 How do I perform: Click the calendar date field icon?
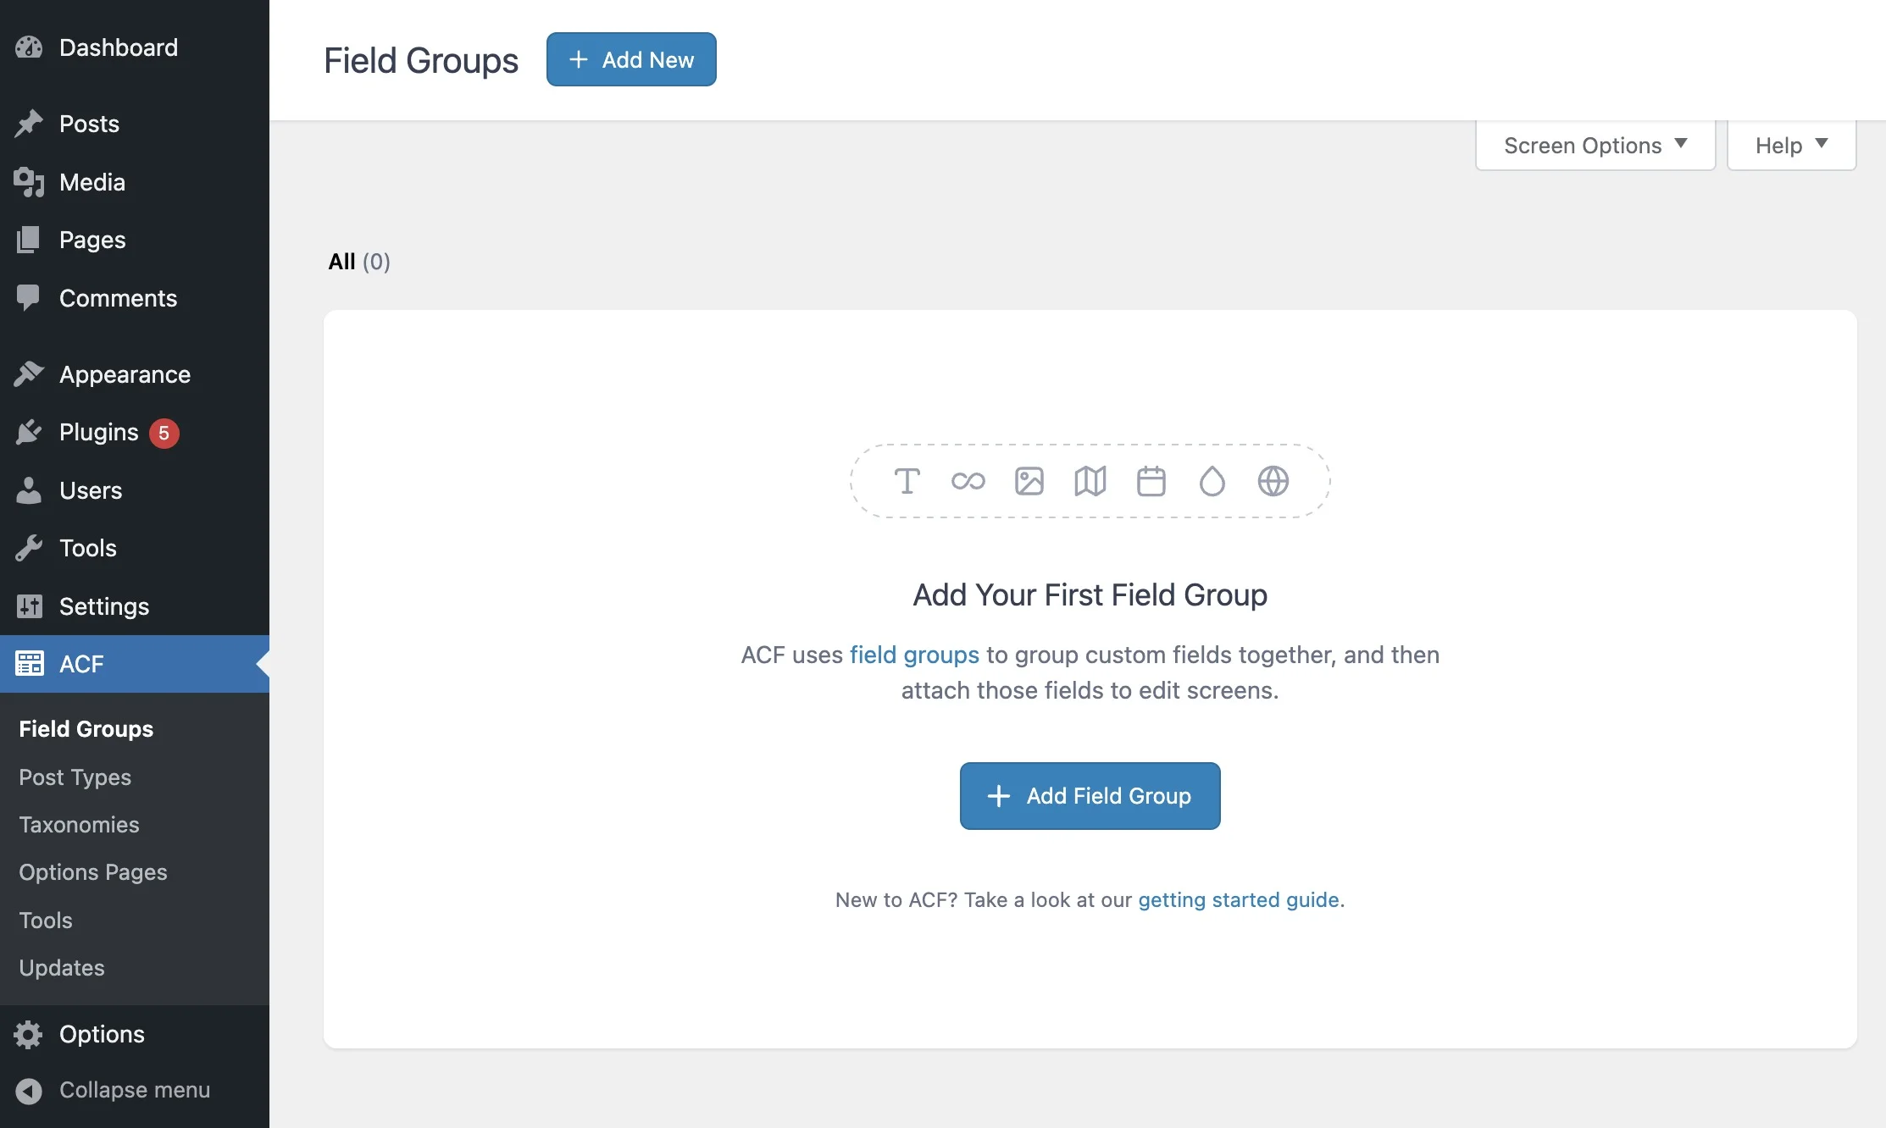[1151, 481]
